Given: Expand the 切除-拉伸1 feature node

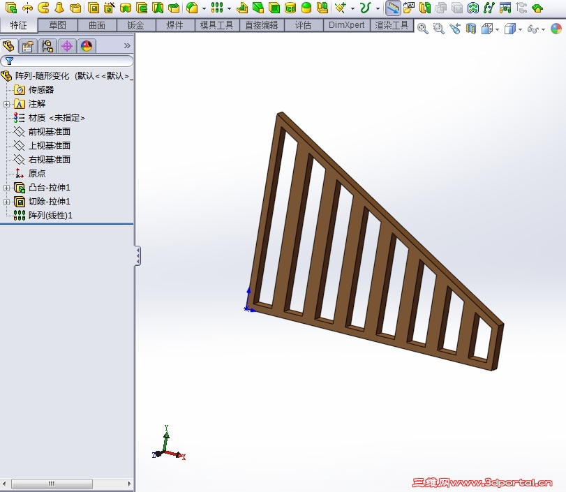Looking at the screenshot, I should (x=6, y=202).
